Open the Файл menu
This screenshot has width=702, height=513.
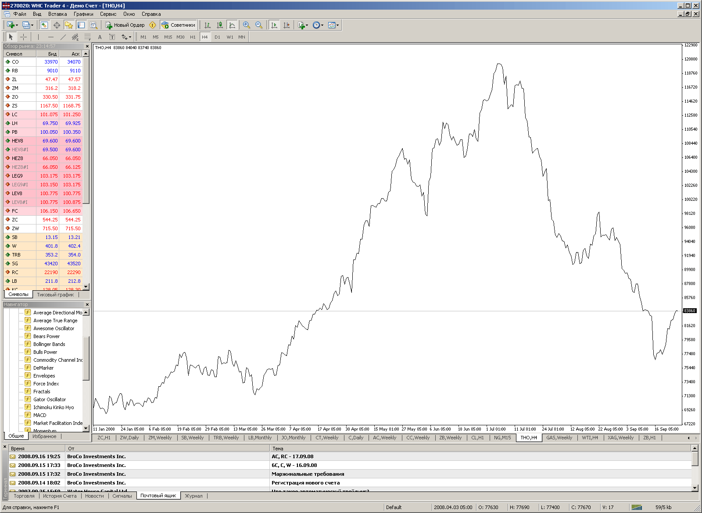click(x=20, y=14)
